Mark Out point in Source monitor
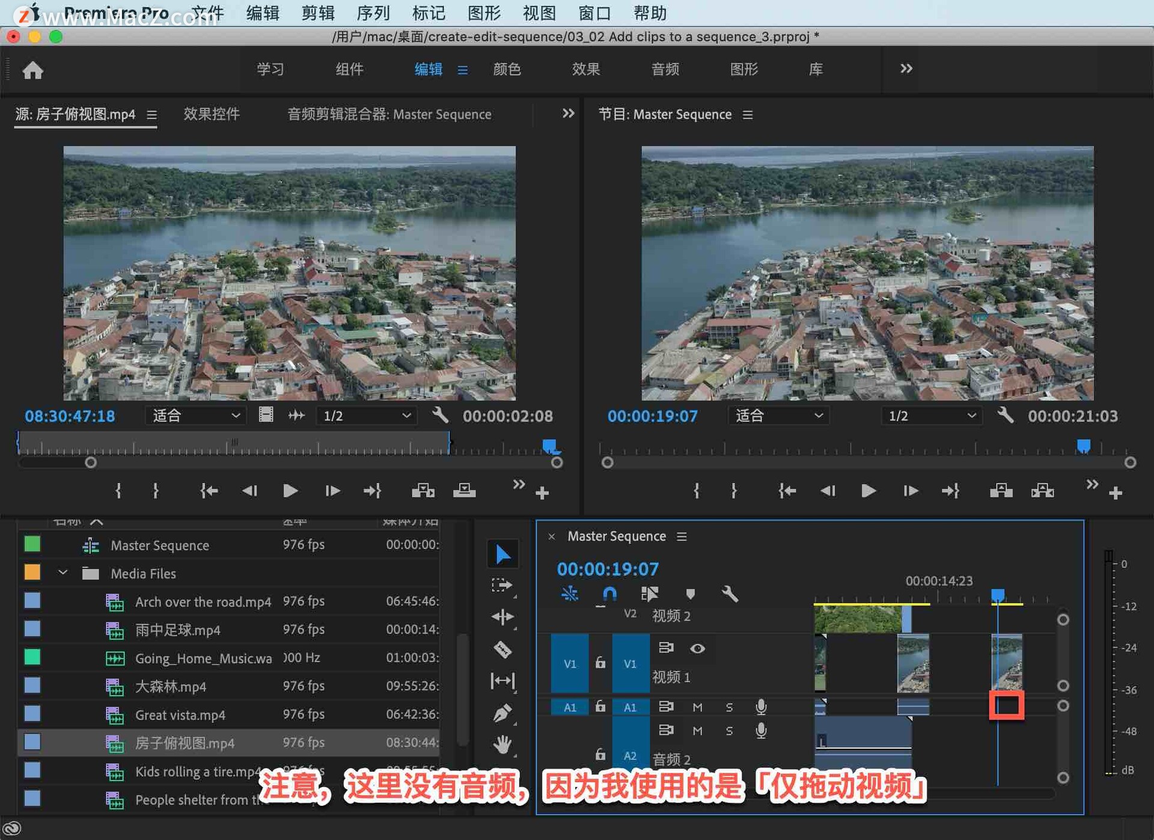1154x840 pixels. [x=156, y=491]
